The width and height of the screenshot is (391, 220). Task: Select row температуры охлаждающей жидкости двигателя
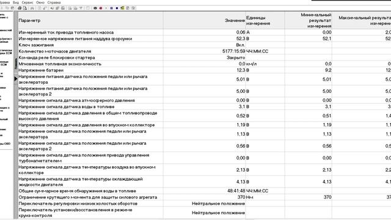(x=205, y=182)
